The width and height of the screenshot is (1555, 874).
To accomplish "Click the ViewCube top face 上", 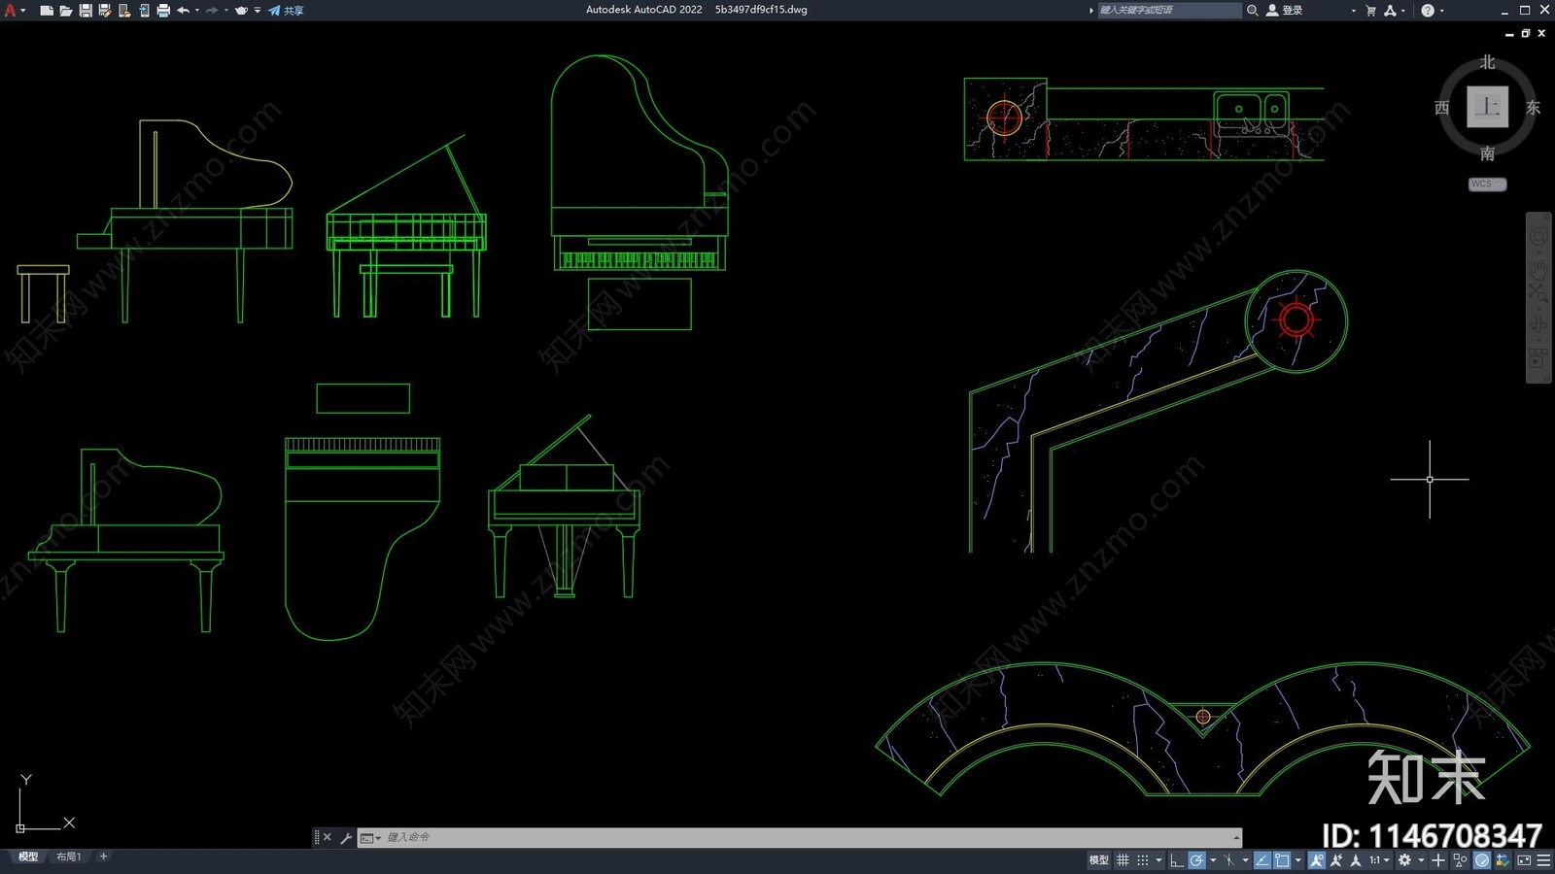I will (1487, 107).
